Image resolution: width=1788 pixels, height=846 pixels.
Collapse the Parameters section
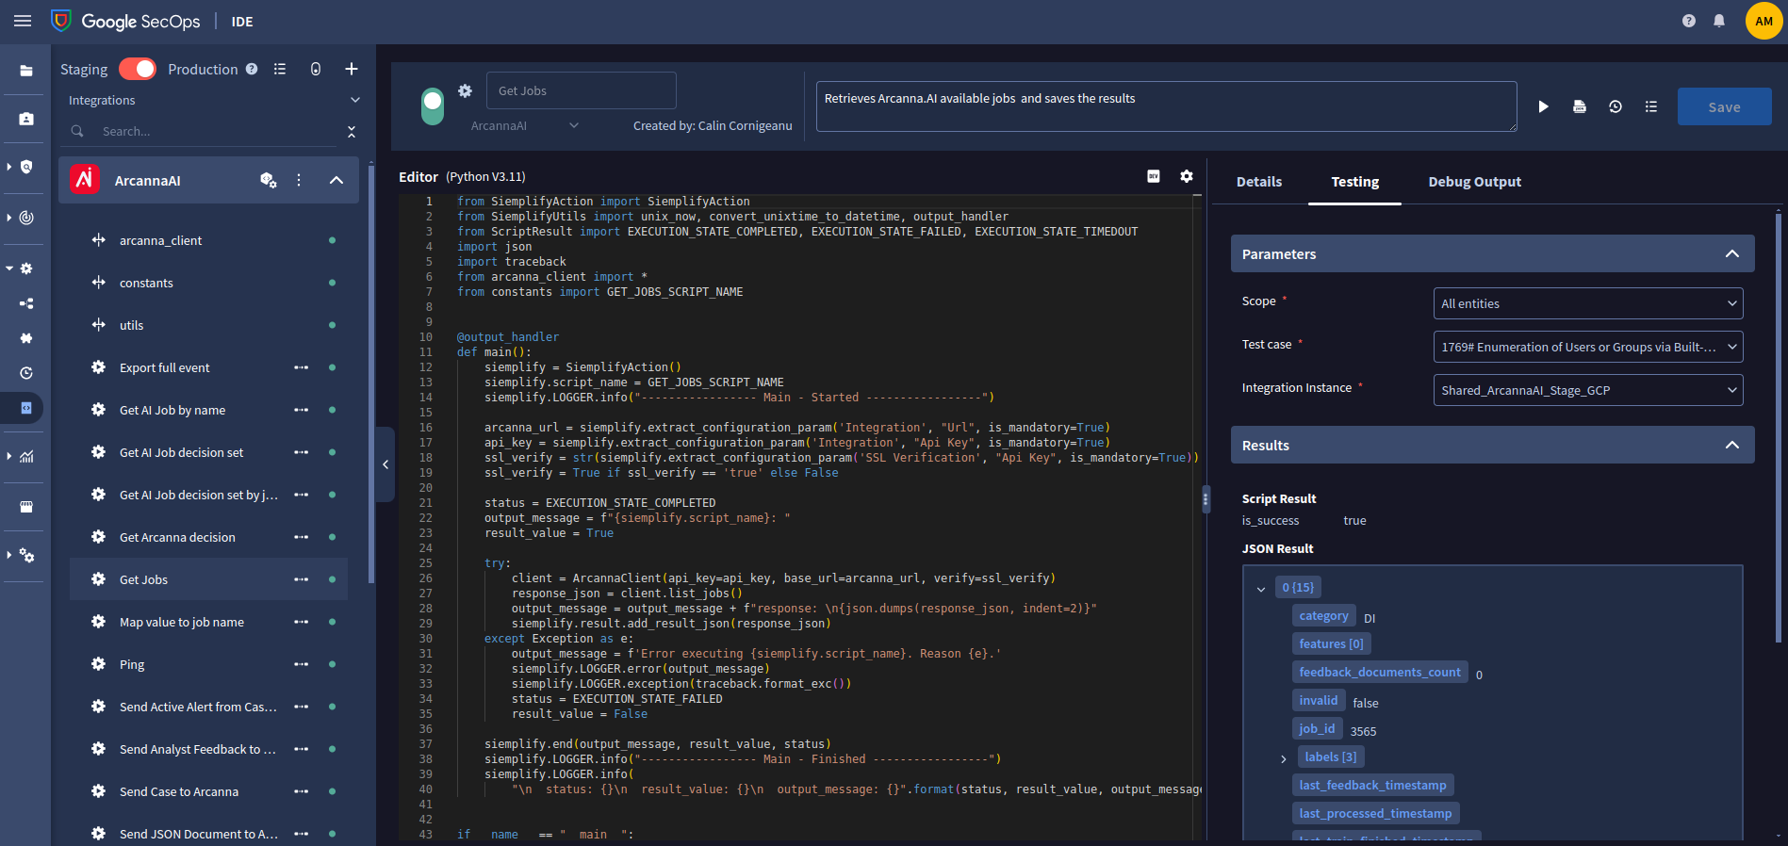(x=1732, y=253)
